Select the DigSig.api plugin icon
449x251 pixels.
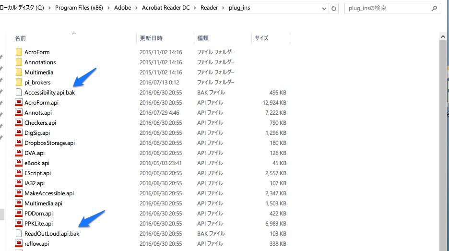click(x=19, y=132)
